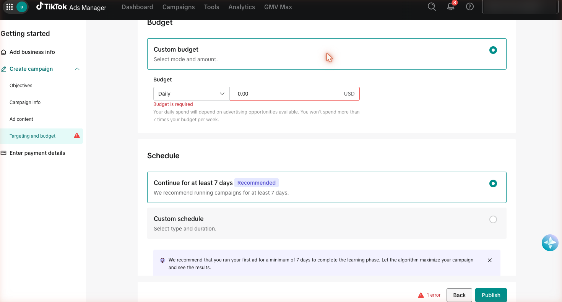This screenshot has width=562, height=302.
Task: Click the Enter payment details card icon
Action: [x=3, y=153]
